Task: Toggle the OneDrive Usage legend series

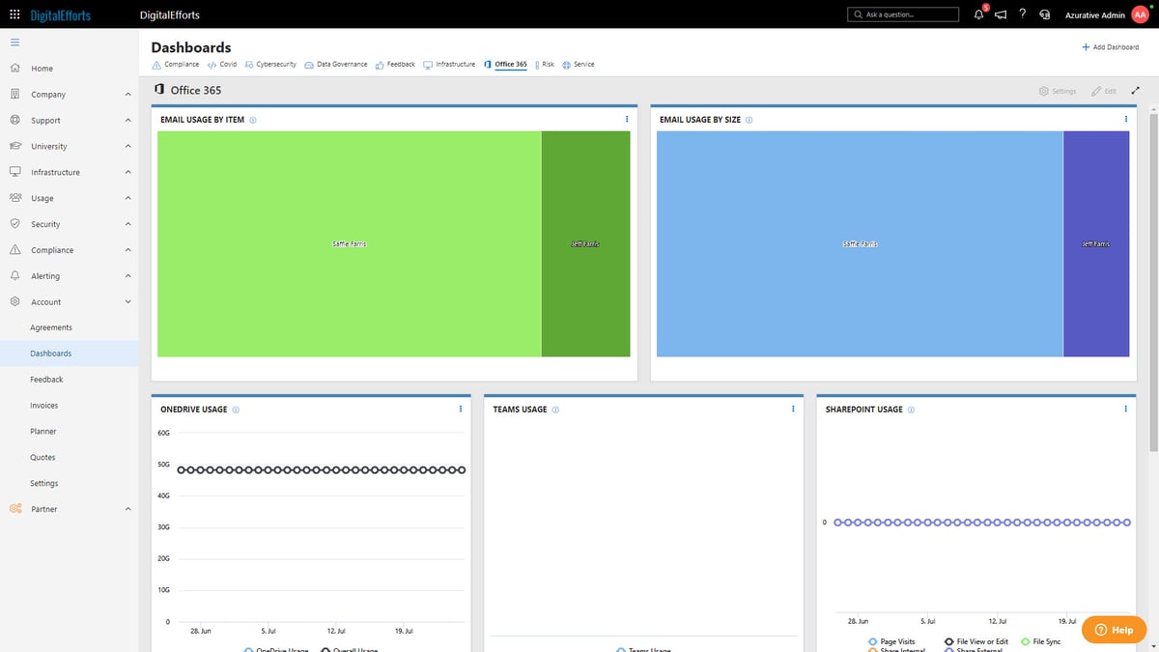Action: 278,648
